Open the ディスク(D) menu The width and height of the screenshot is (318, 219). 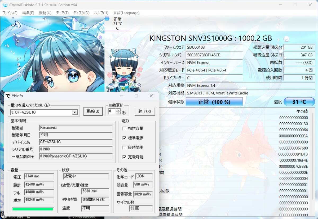[x=81, y=12]
